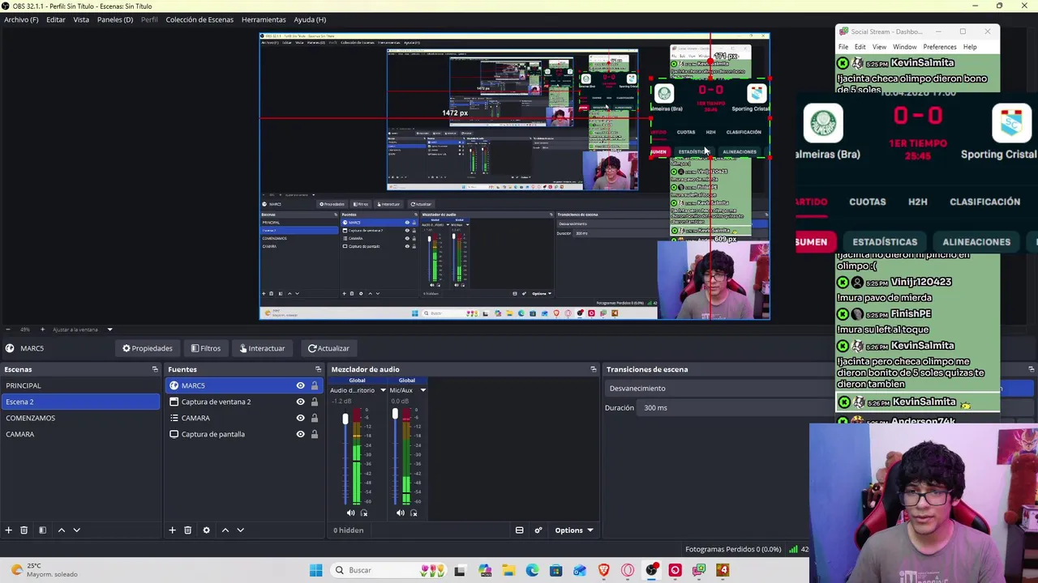Add a new source in Fuentes panel
Image resolution: width=1038 pixels, height=583 pixels.
[172, 530]
